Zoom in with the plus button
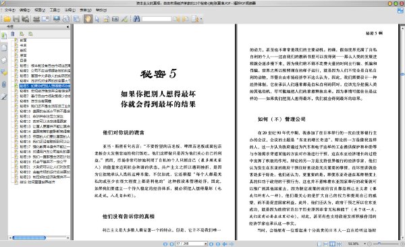The height and width of the screenshot is (247, 405). 402,244
